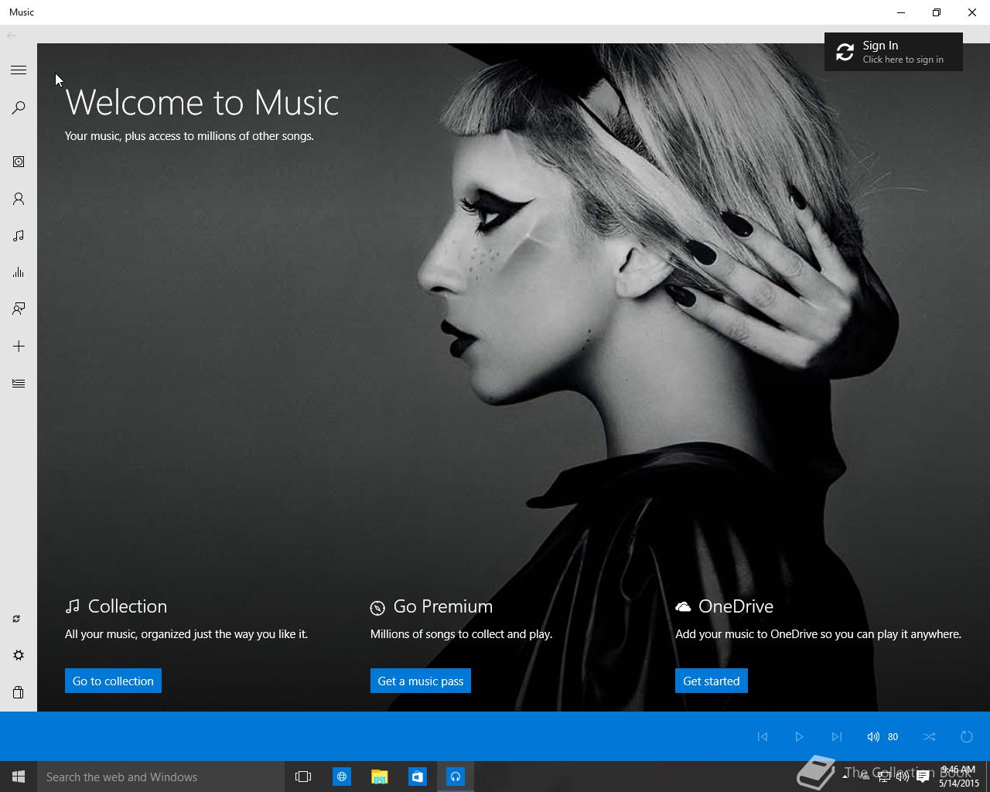The image size is (990, 792).
Task: Show Artists view from sidebar
Action: (19, 199)
